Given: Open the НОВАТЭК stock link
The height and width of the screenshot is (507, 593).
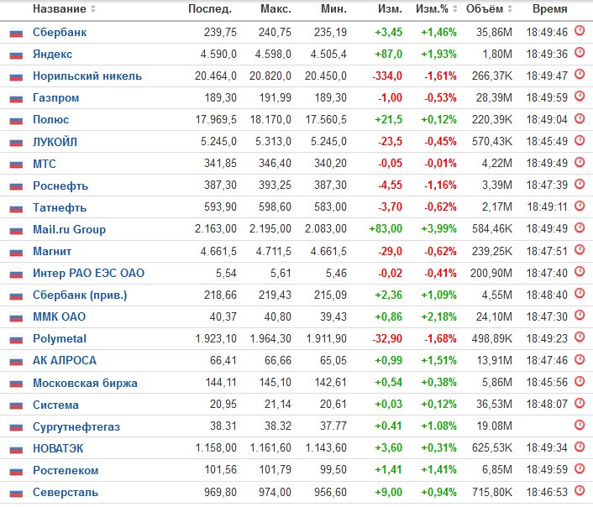Looking at the screenshot, I should (x=58, y=449).
